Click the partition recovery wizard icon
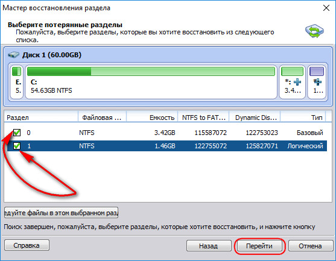The width and height of the screenshot is (336, 261). click(314, 31)
